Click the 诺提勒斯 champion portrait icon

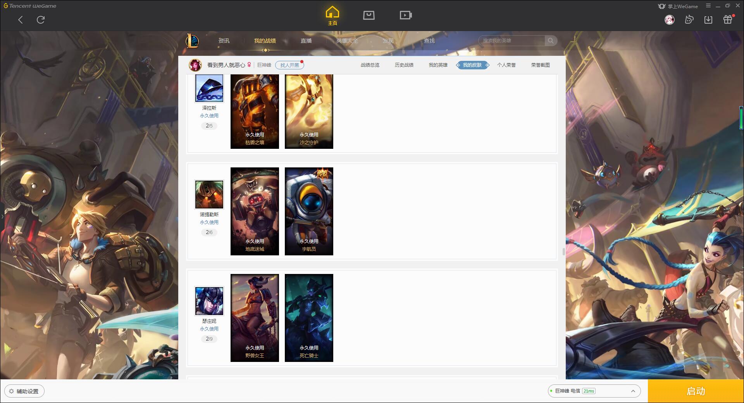pos(209,195)
